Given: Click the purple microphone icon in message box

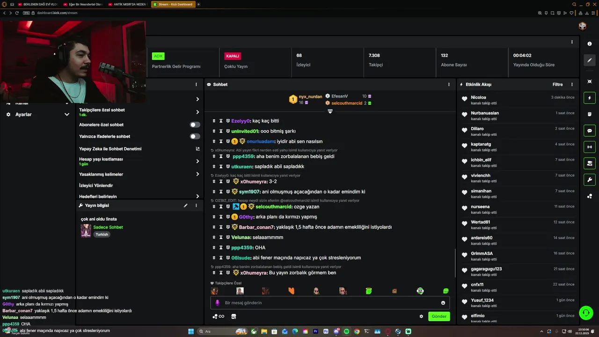Looking at the screenshot, I should tap(217, 303).
